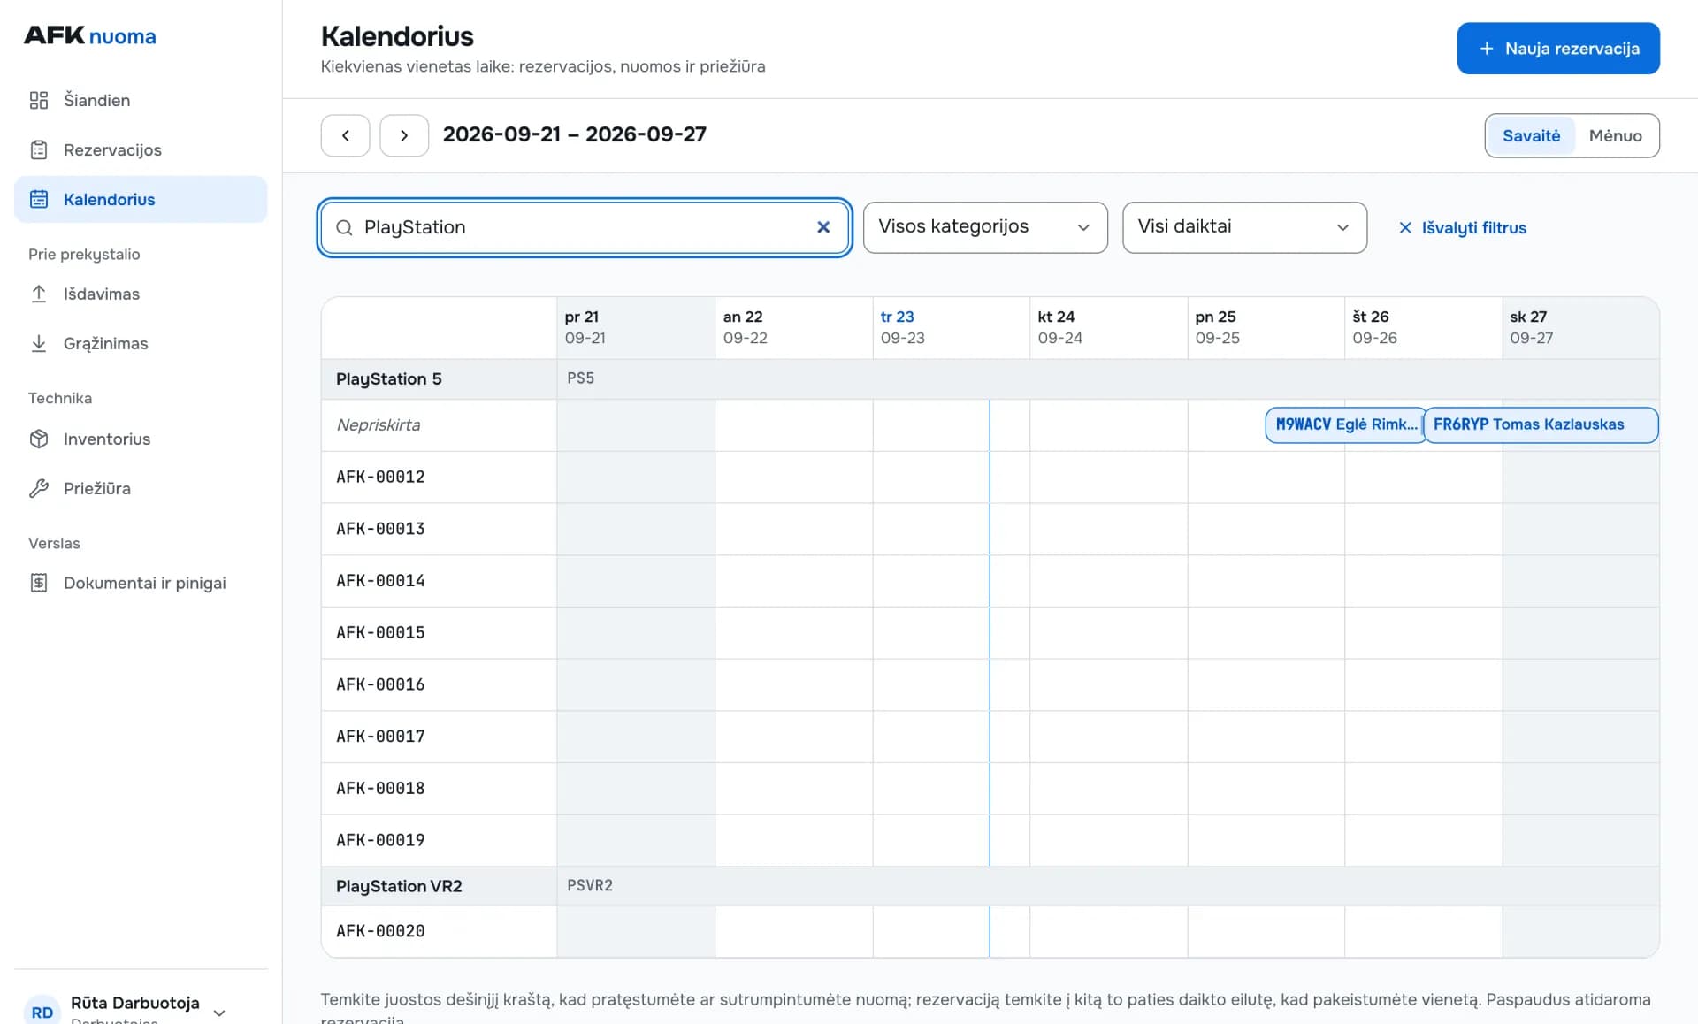The width and height of the screenshot is (1698, 1024).
Task: Click the search magnifier icon
Action: 344,227
